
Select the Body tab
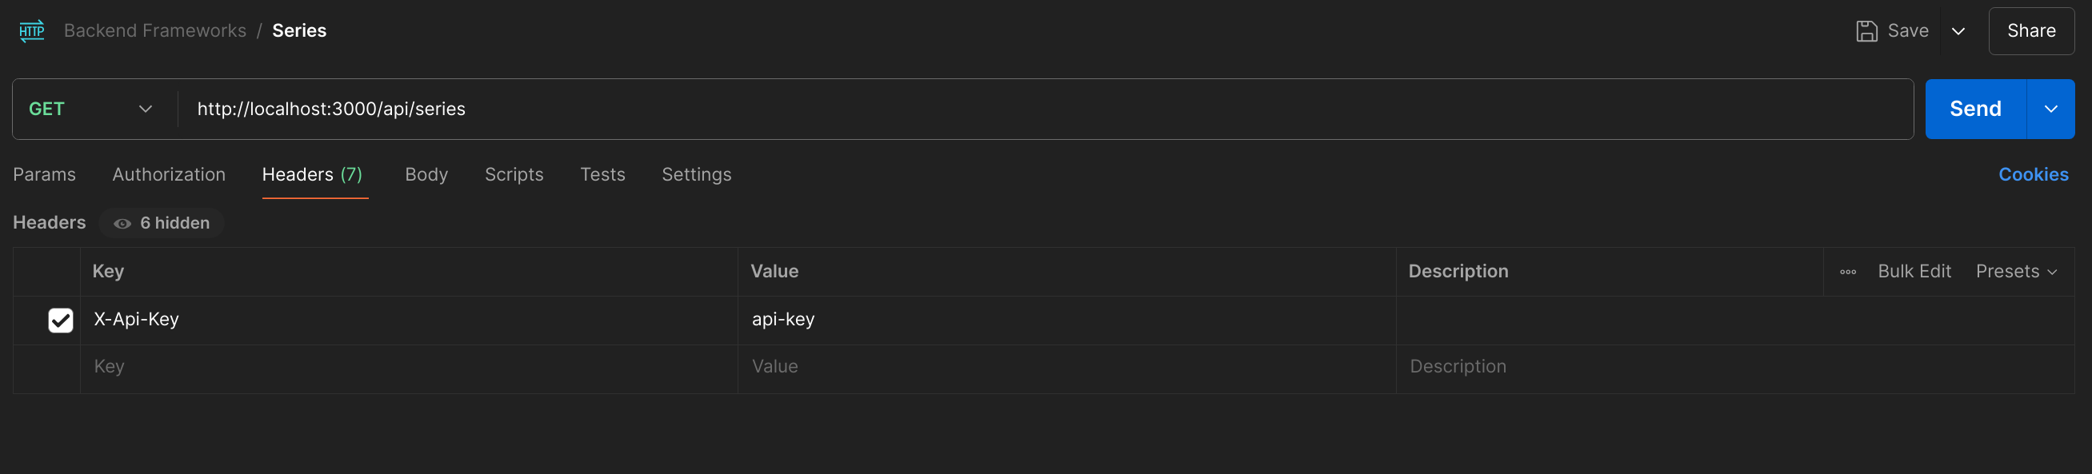(426, 174)
